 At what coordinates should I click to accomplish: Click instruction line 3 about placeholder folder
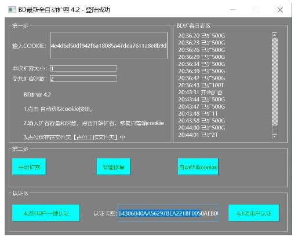point(74,137)
